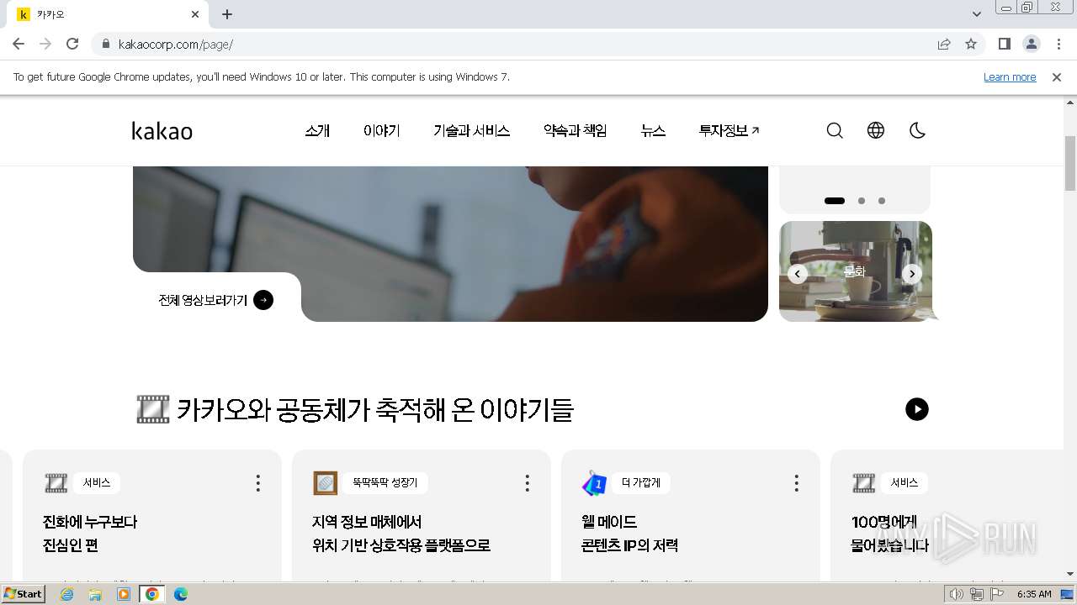Open the 뉴스 menu
Image resolution: width=1077 pixels, height=605 pixels.
tap(653, 131)
